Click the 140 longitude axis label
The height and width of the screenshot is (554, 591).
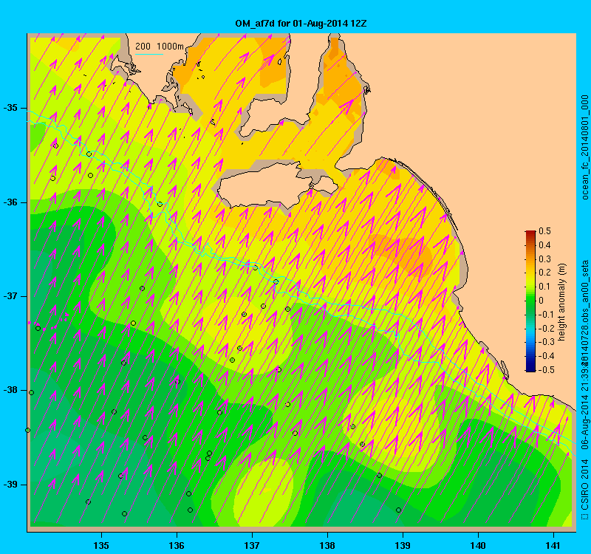(478, 545)
